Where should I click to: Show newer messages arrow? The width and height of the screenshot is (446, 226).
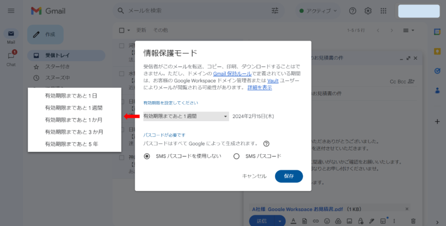(378, 30)
